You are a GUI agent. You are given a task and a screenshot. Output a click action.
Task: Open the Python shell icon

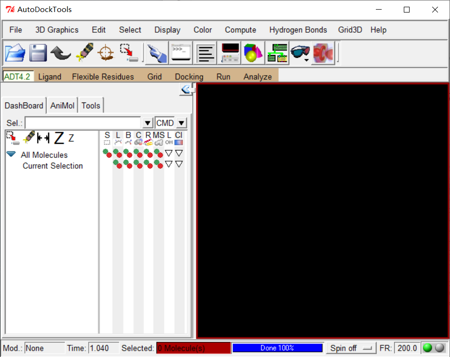tap(180, 53)
